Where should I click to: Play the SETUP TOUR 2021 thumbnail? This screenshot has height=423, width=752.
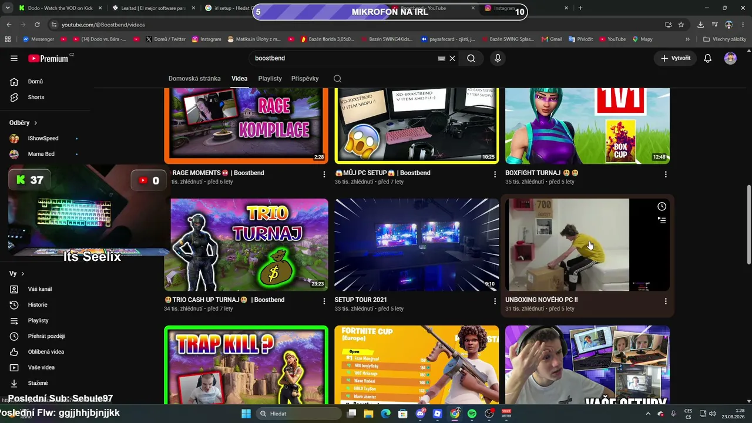point(417,244)
